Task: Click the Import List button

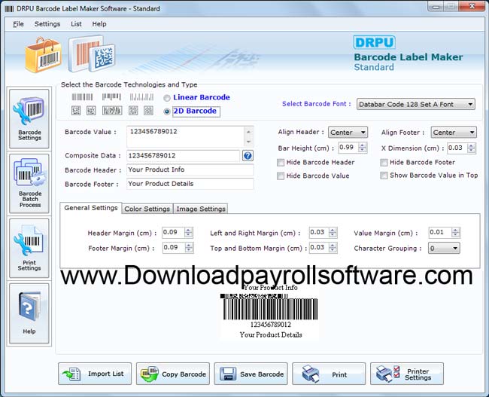Action: pos(95,374)
